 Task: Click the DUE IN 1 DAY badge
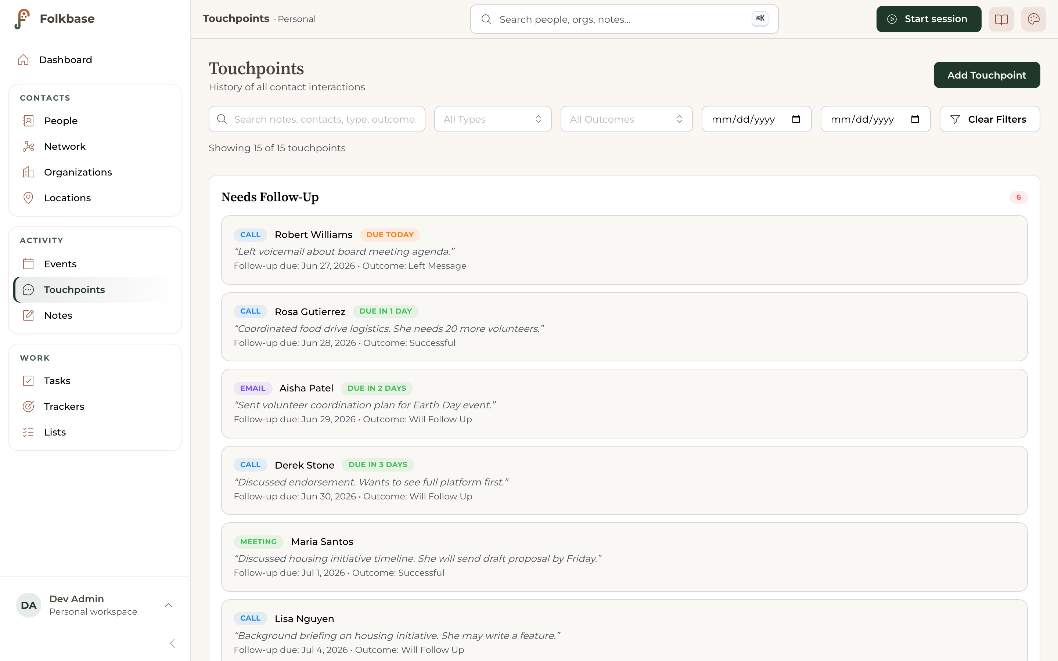[x=386, y=311]
